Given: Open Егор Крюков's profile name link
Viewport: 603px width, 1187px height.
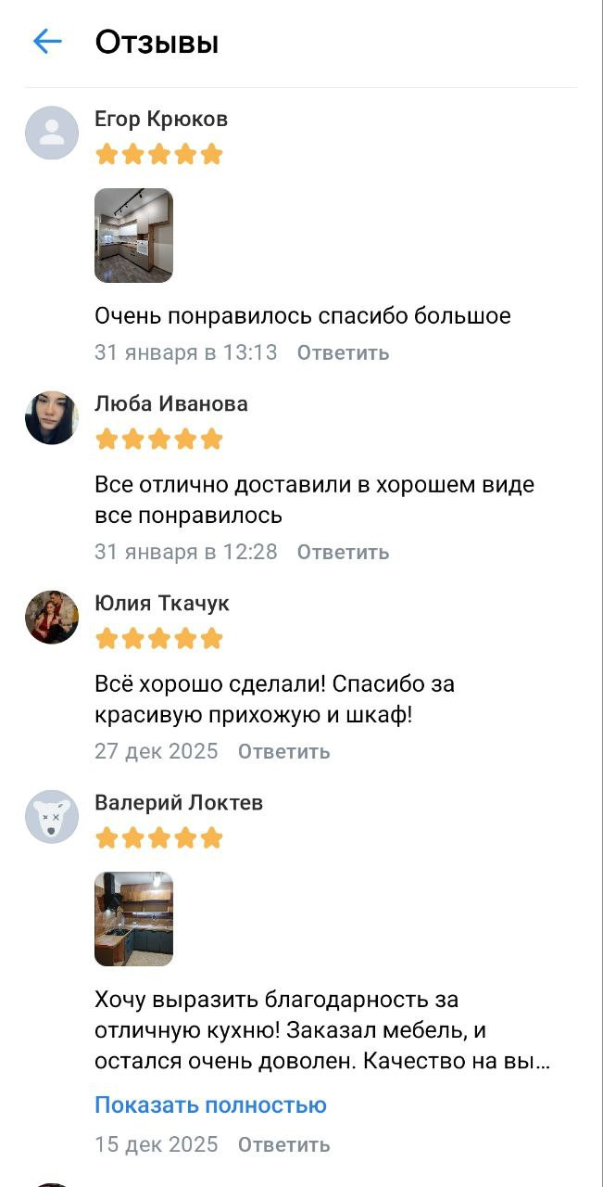Looking at the screenshot, I should coord(161,119).
